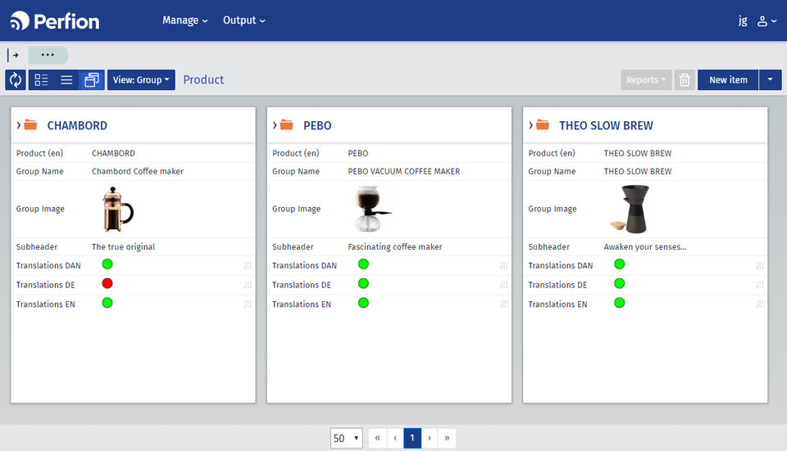Open the New item dropdown arrow

tap(770, 79)
